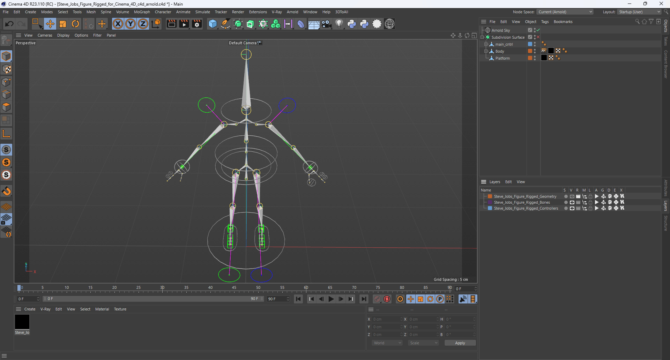The height and width of the screenshot is (360, 670).
Task: Enable Record Active Objects button
Action: coord(377,299)
